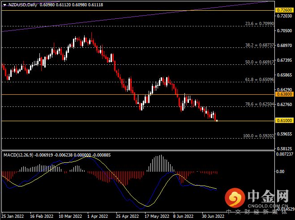Click the triangle arrow before NZDUSD,Daily
Screen dimensions: 295x220
[x=5, y=5]
